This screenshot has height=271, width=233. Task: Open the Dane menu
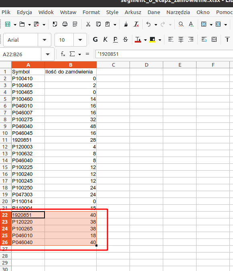coord(154,12)
